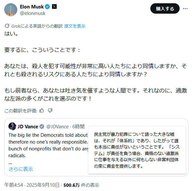Rate translation with thumbs up
The width and height of the screenshot is (192, 191).
pyautogui.click(x=42, y=110)
